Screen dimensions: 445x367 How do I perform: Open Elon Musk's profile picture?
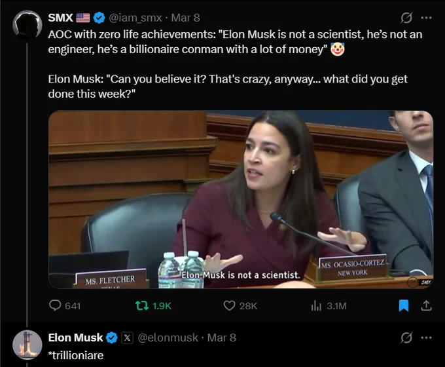point(27,345)
